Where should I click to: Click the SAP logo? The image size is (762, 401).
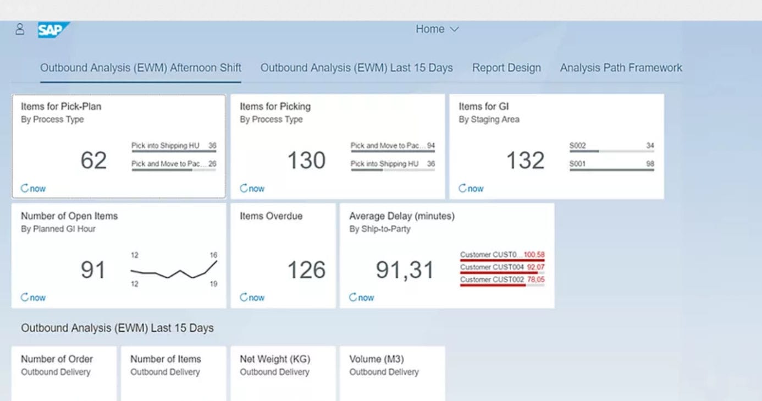[52, 29]
